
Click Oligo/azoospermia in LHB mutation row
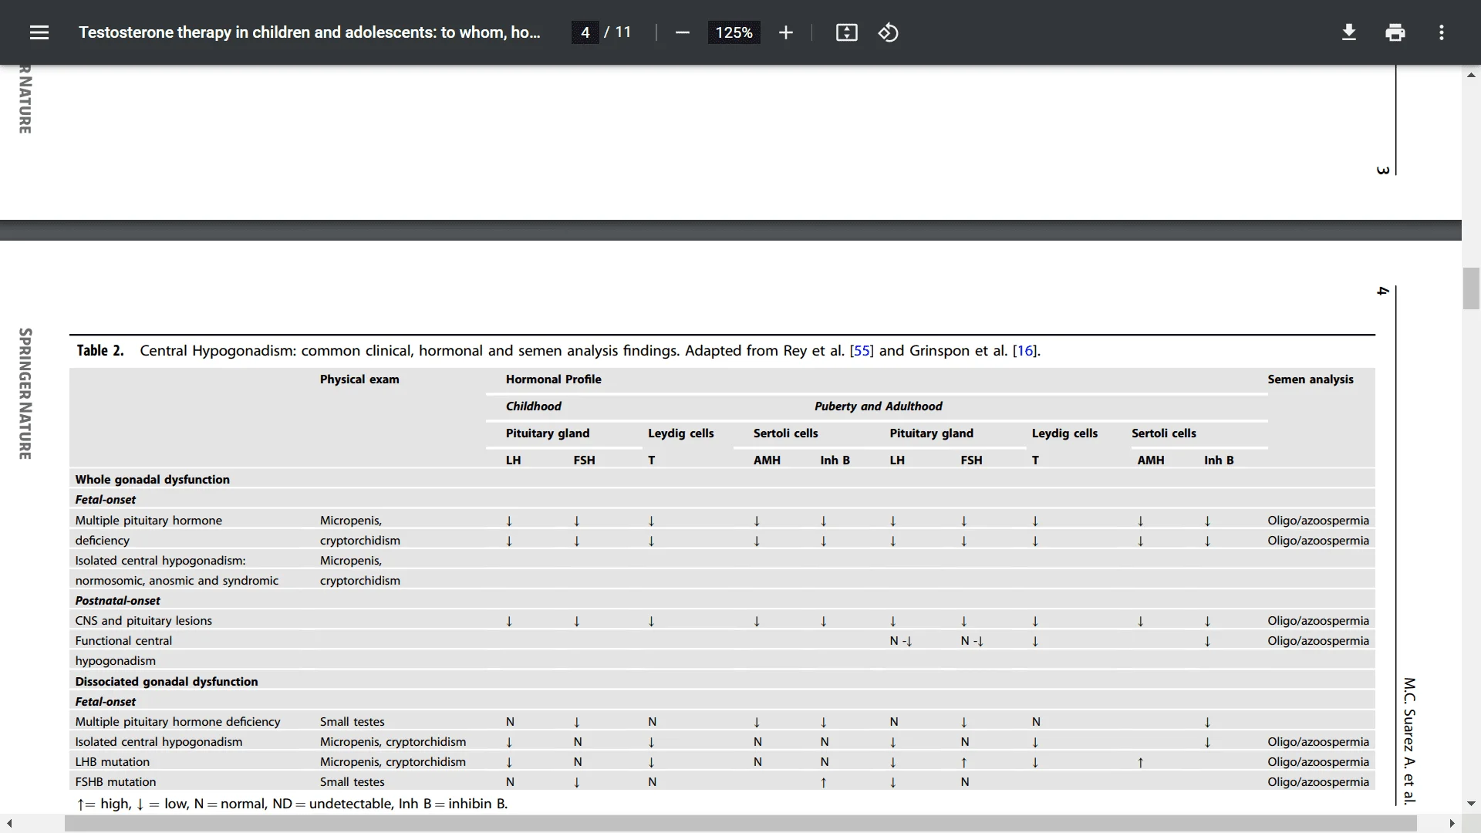click(1317, 762)
